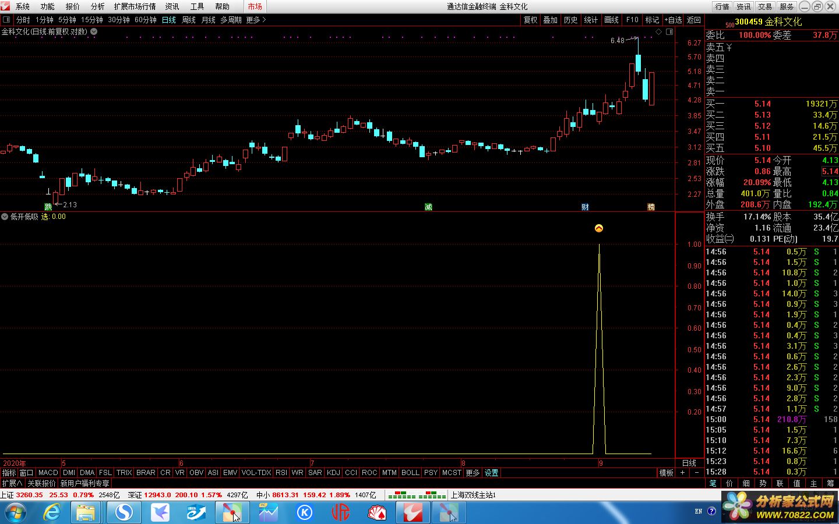Open the Windows Start orb
839x524 pixels.
[15, 512]
